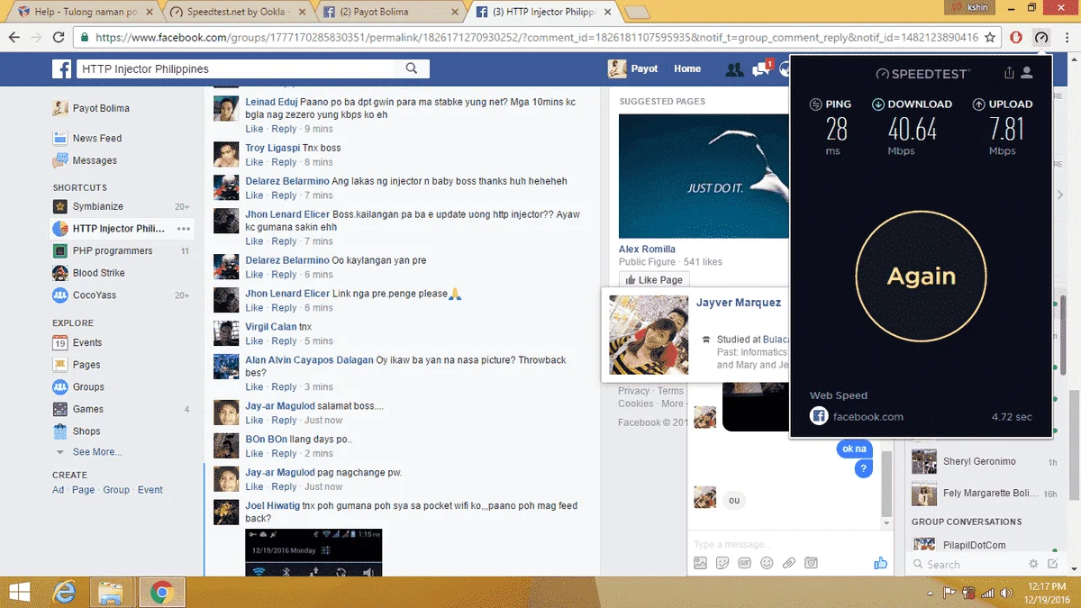Choose a sticker in chat

click(x=722, y=563)
